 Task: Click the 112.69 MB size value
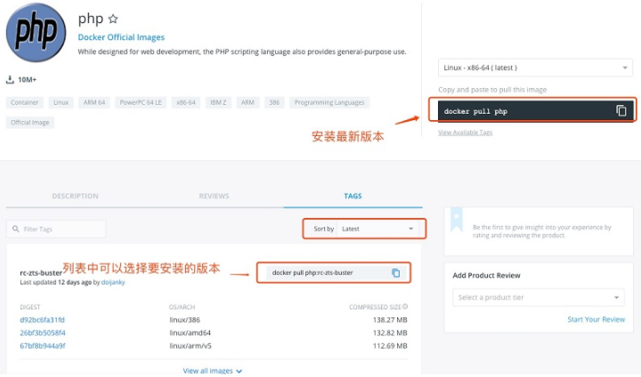click(390, 346)
